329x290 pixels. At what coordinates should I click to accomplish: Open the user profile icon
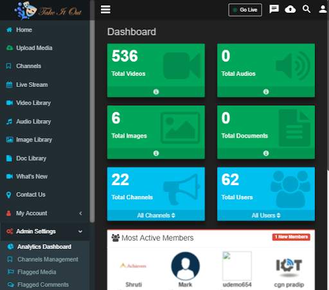click(323, 9)
